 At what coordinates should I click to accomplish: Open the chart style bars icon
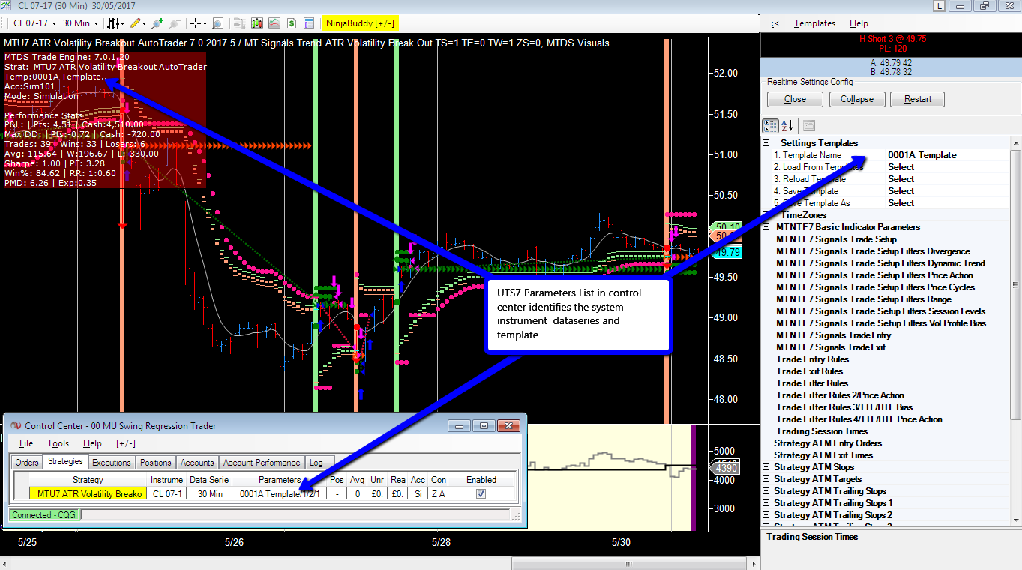115,23
